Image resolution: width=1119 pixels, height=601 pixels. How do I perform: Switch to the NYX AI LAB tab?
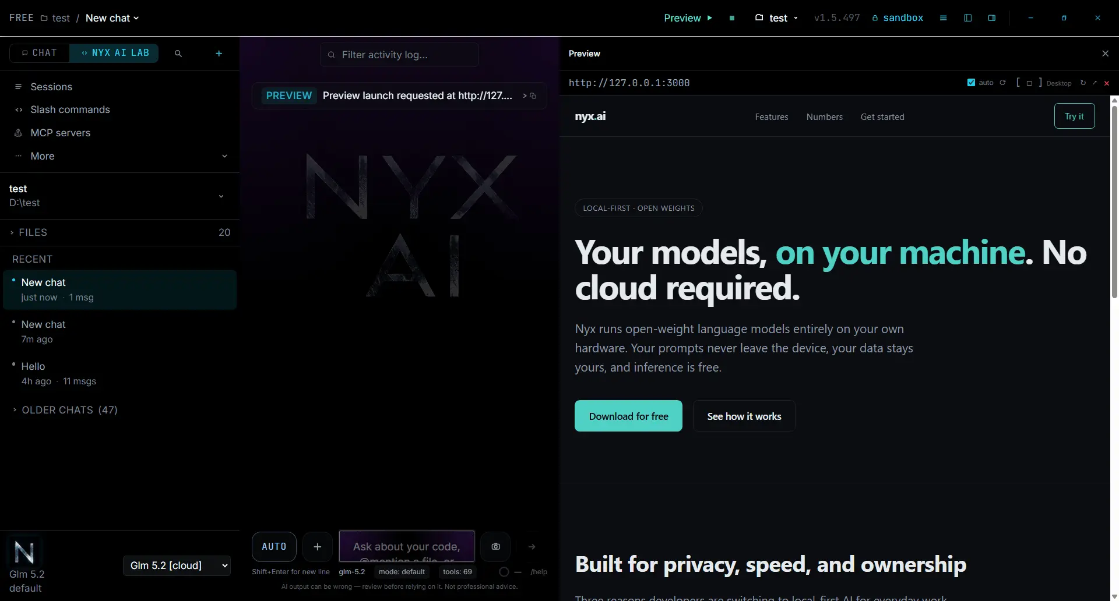pyautogui.click(x=114, y=53)
